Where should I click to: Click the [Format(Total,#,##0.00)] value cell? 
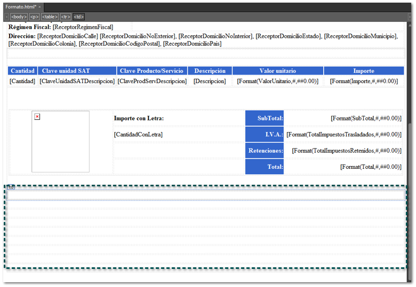click(x=343, y=167)
